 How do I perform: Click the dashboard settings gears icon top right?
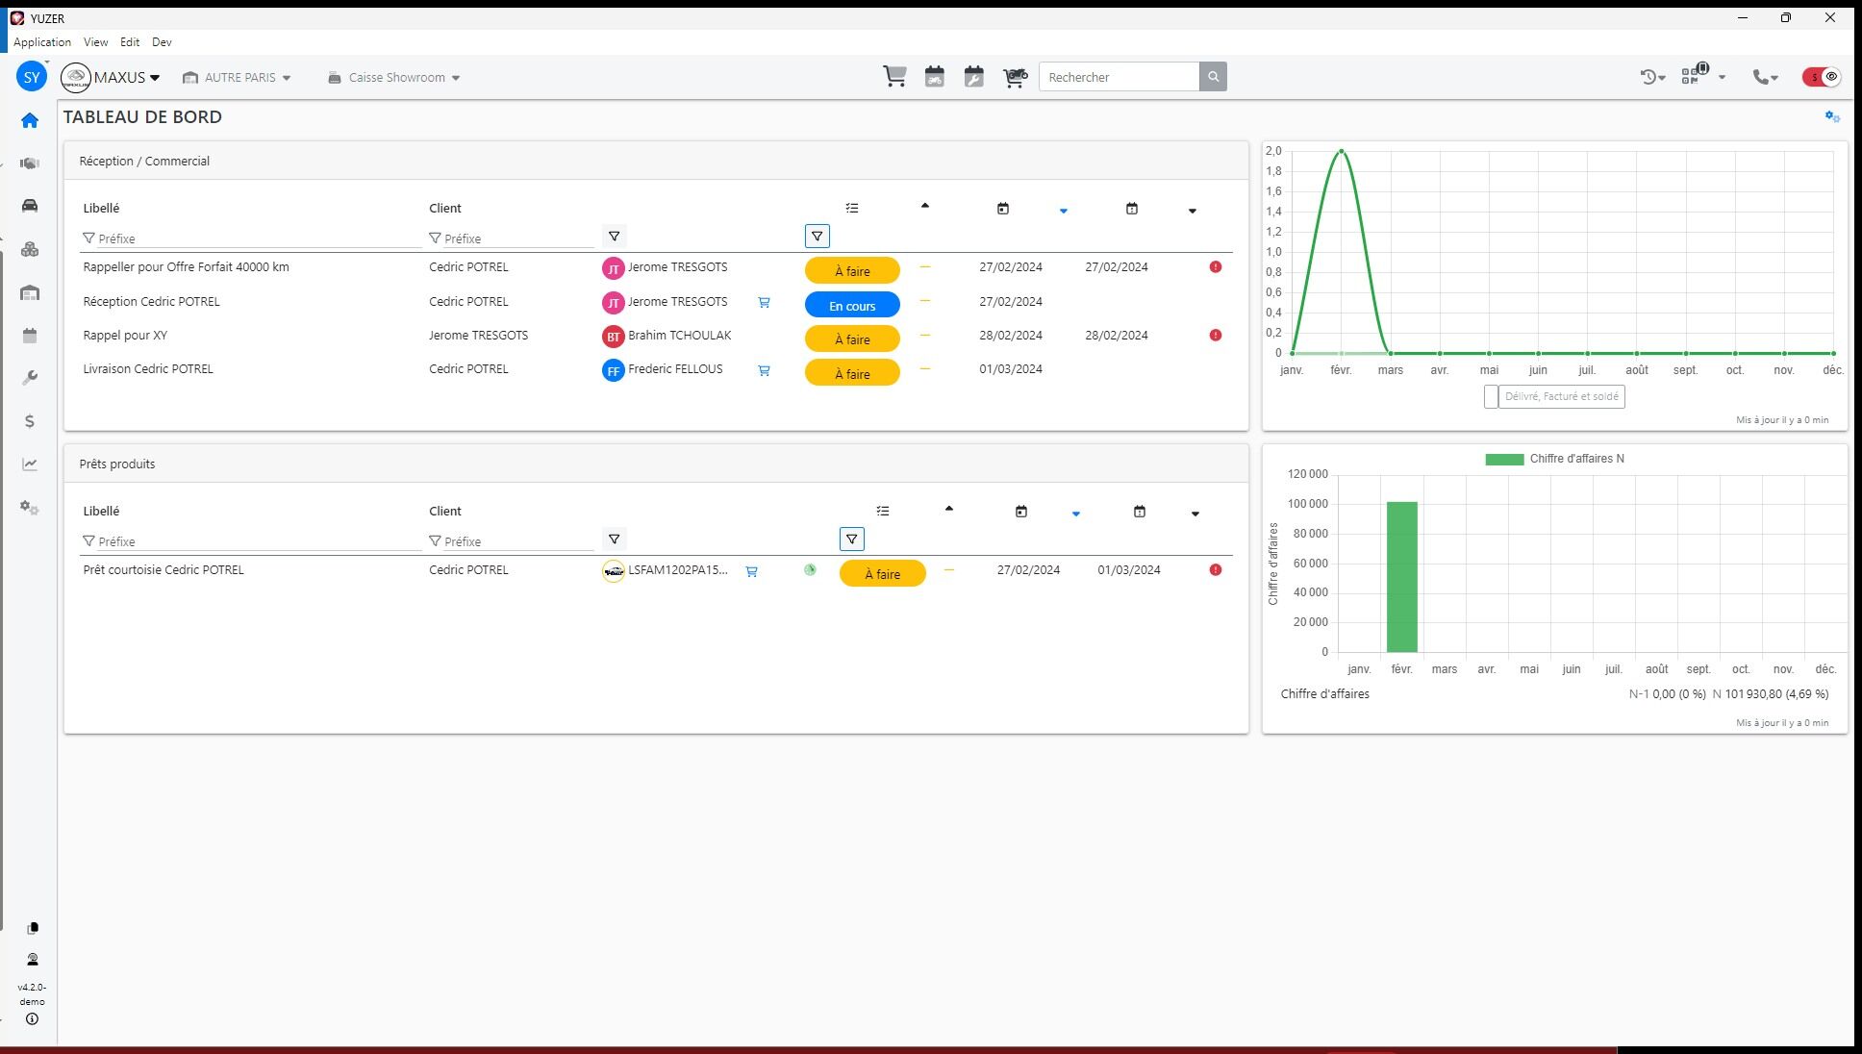[x=1831, y=117]
